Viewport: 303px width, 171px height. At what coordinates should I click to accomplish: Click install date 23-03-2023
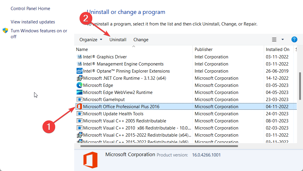click(277, 100)
